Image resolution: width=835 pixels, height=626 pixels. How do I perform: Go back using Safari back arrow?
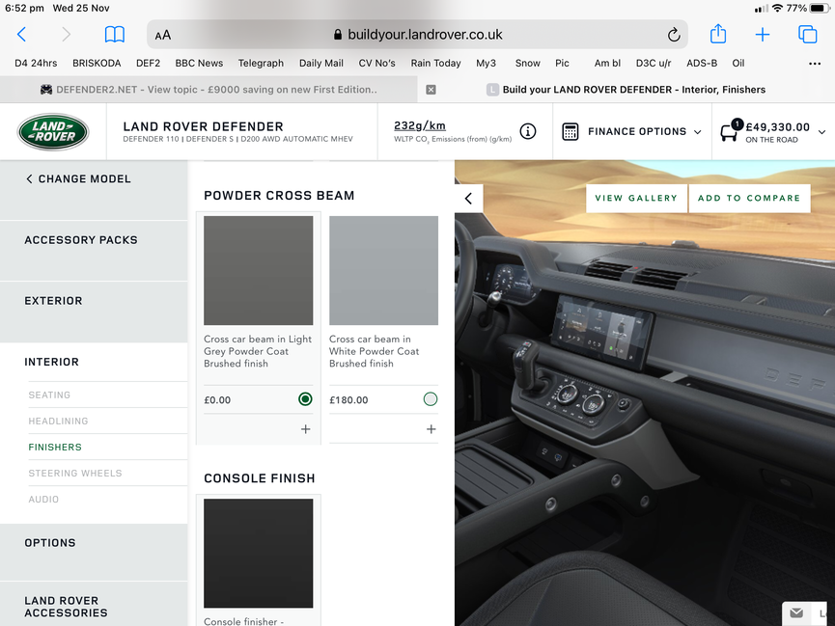pos(22,35)
